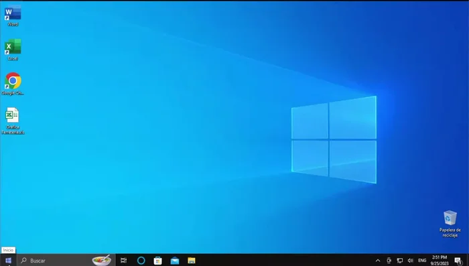Select the Grafica Ferreteria.xls file
469x266 pixels.
pyautogui.click(x=13, y=121)
